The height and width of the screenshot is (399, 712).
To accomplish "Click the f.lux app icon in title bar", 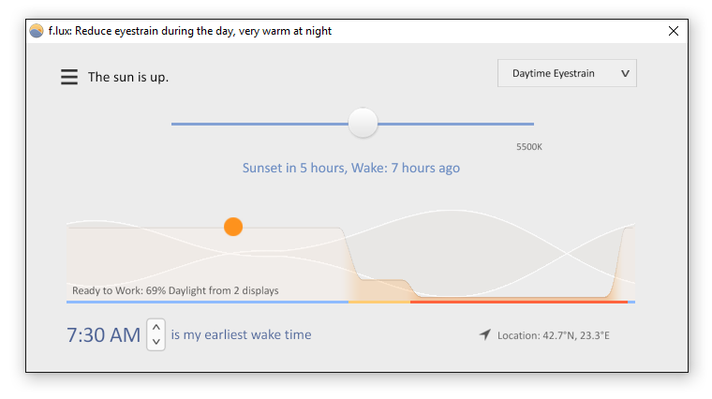I will (x=37, y=31).
